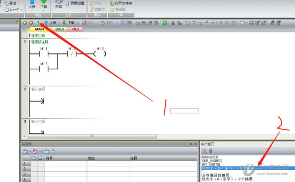Select highlighted block size 24 bytes line
This screenshot has width=295, height=182.
248,168
